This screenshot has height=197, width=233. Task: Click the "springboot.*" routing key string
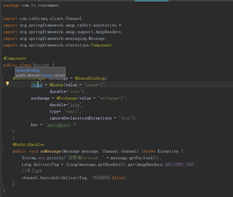pyautogui.click(x=61, y=125)
